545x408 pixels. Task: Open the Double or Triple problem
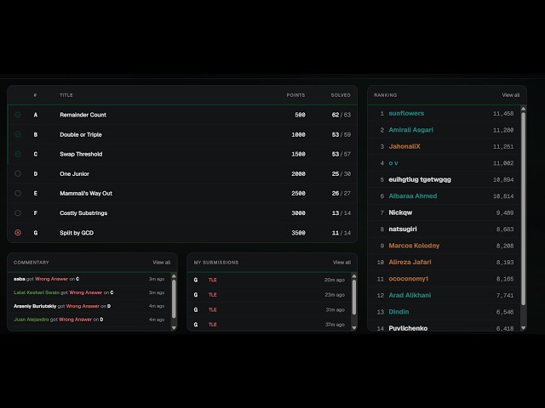(81, 134)
